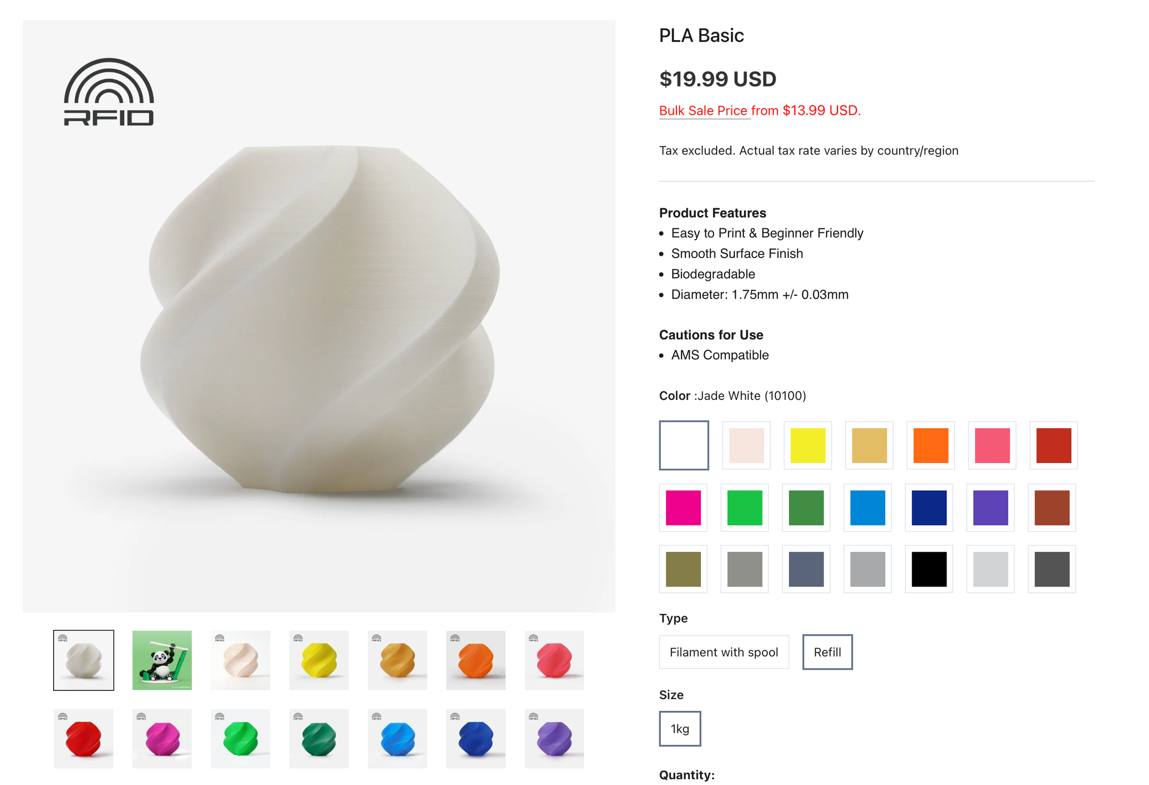Open the Bulk Sale Price link
The width and height of the screenshot is (1149, 785).
pos(704,110)
